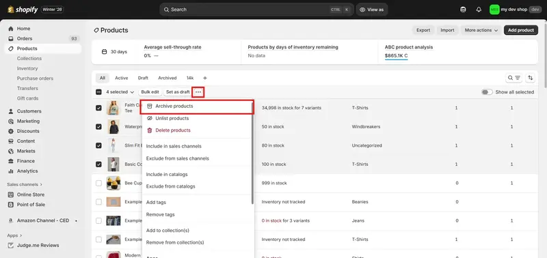
Task: Choose Archive products from the menu
Action: point(197,106)
